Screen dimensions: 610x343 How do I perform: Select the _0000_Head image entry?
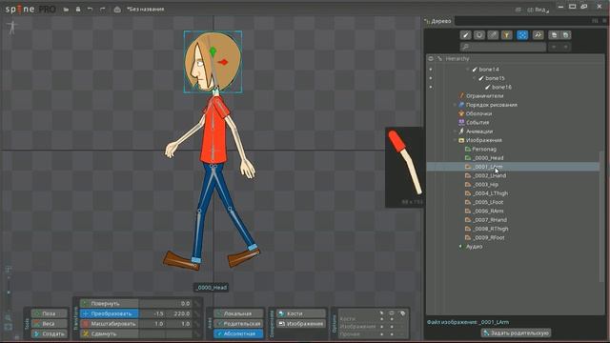[488, 158]
